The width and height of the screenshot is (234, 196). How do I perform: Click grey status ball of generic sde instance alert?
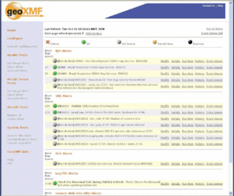(x=55, y=131)
